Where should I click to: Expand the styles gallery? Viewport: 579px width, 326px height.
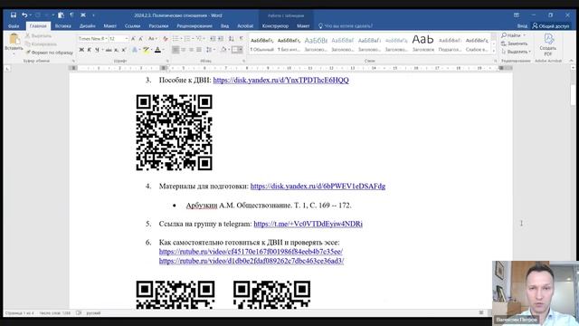494,52
